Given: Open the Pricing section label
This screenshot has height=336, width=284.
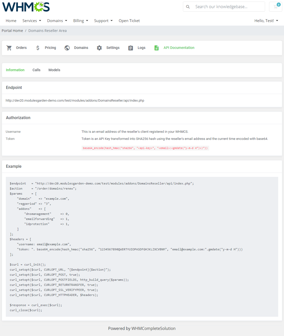Looking at the screenshot, I should (x=50, y=48).
